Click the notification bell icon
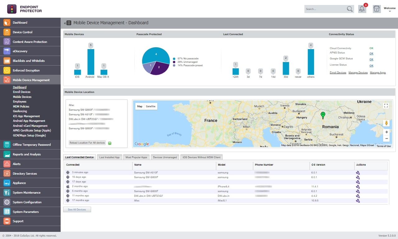The image size is (398, 239). point(362,9)
